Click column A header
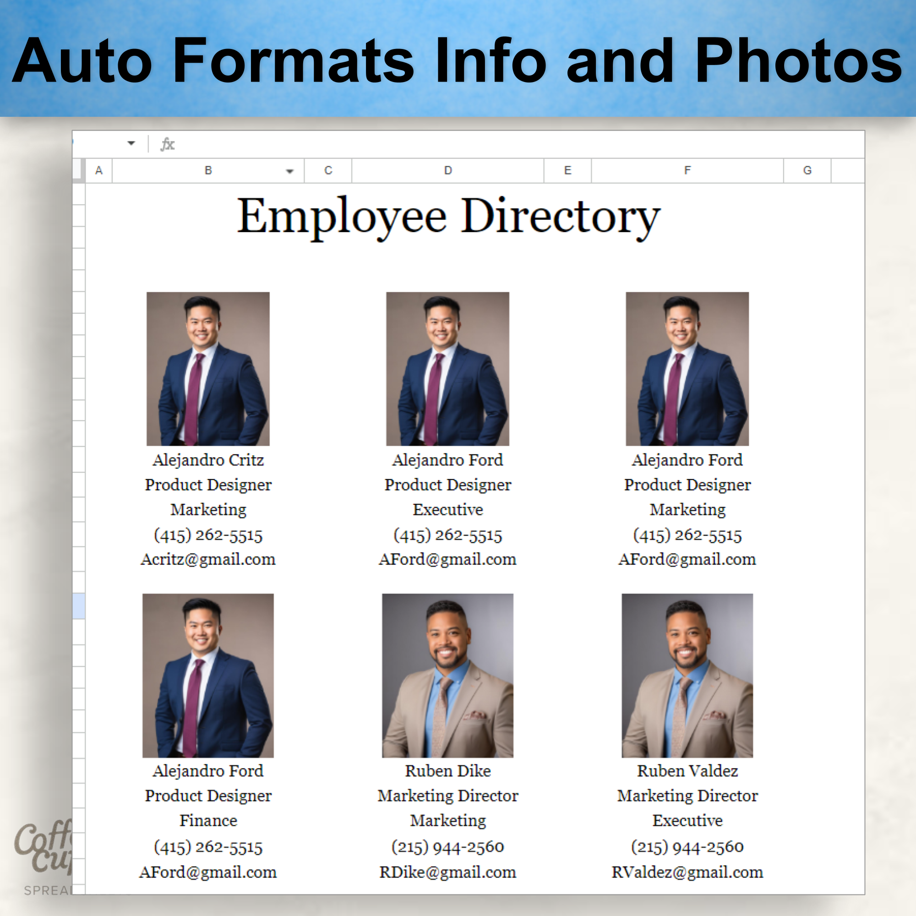The height and width of the screenshot is (916, 916). (x=98, y=171)
